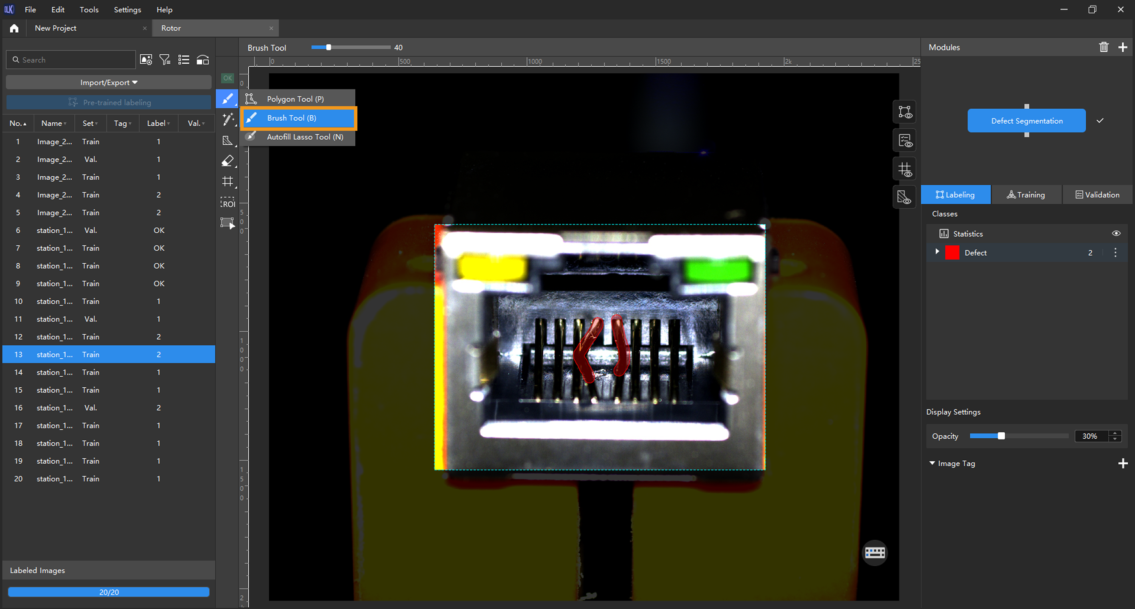Click the brush size slider handle
This screenshot has height=609, width=1135.
(x=328, y=47)
